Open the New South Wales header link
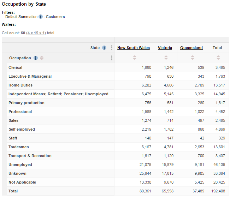Viewport: 230px width, 197px height. [x=133, y=48]
